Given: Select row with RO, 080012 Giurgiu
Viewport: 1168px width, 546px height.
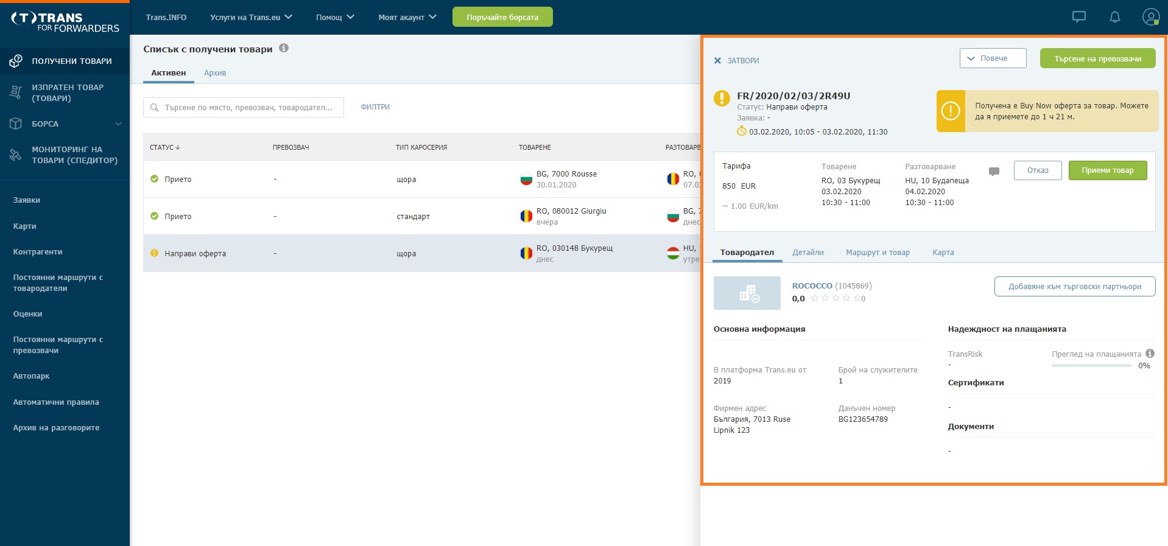Looking at the screenshot, I should (x=421, y=216).
